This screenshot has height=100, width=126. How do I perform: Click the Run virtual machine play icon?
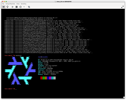[13, 7]
